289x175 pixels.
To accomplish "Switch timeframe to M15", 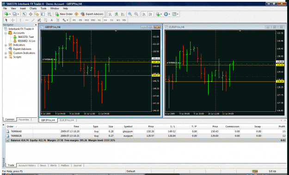I will tap(86, 20).
